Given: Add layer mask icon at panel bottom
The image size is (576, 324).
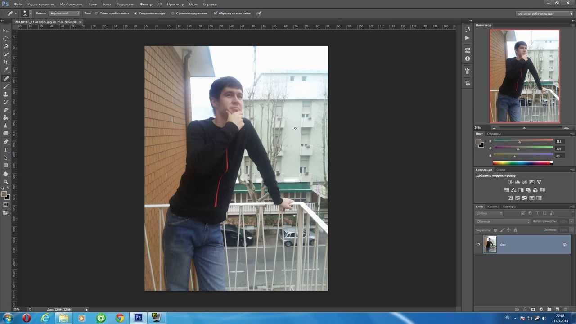Looking at the screenshot, I should pos(533,310).
